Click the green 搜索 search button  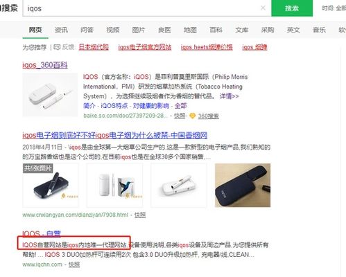click(x=292, y=8)
